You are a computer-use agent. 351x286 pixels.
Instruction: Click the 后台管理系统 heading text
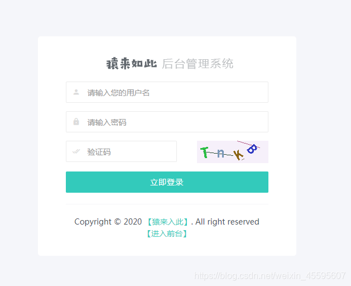pos(198,64)
